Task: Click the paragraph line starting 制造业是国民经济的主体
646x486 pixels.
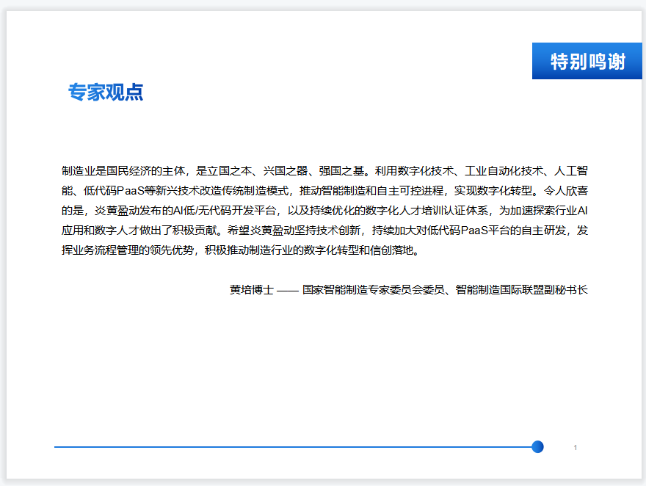Action: pos(324,170)
